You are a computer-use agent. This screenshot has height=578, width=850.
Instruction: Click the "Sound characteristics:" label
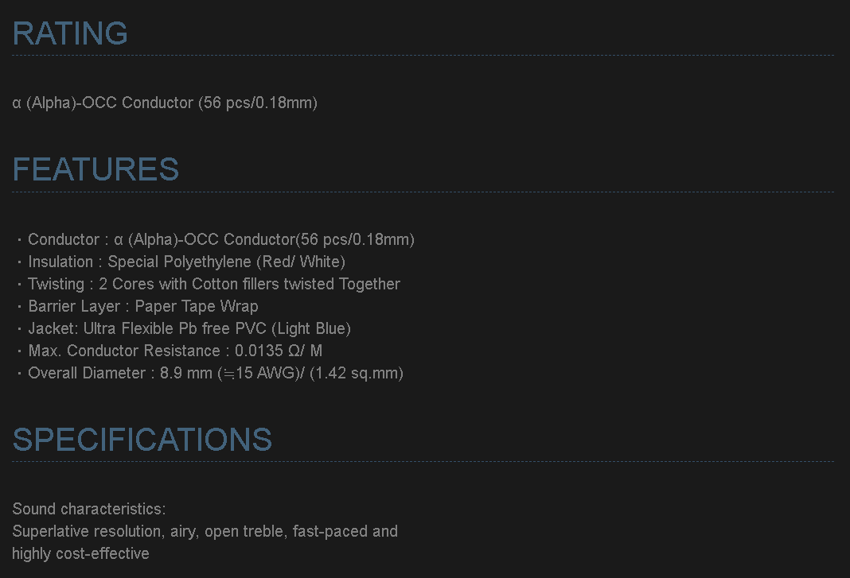coord(89,509)
